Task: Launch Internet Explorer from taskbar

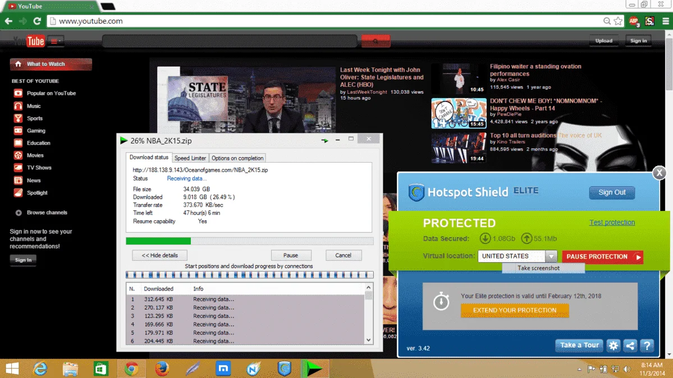Action: (x=40, y=368)
